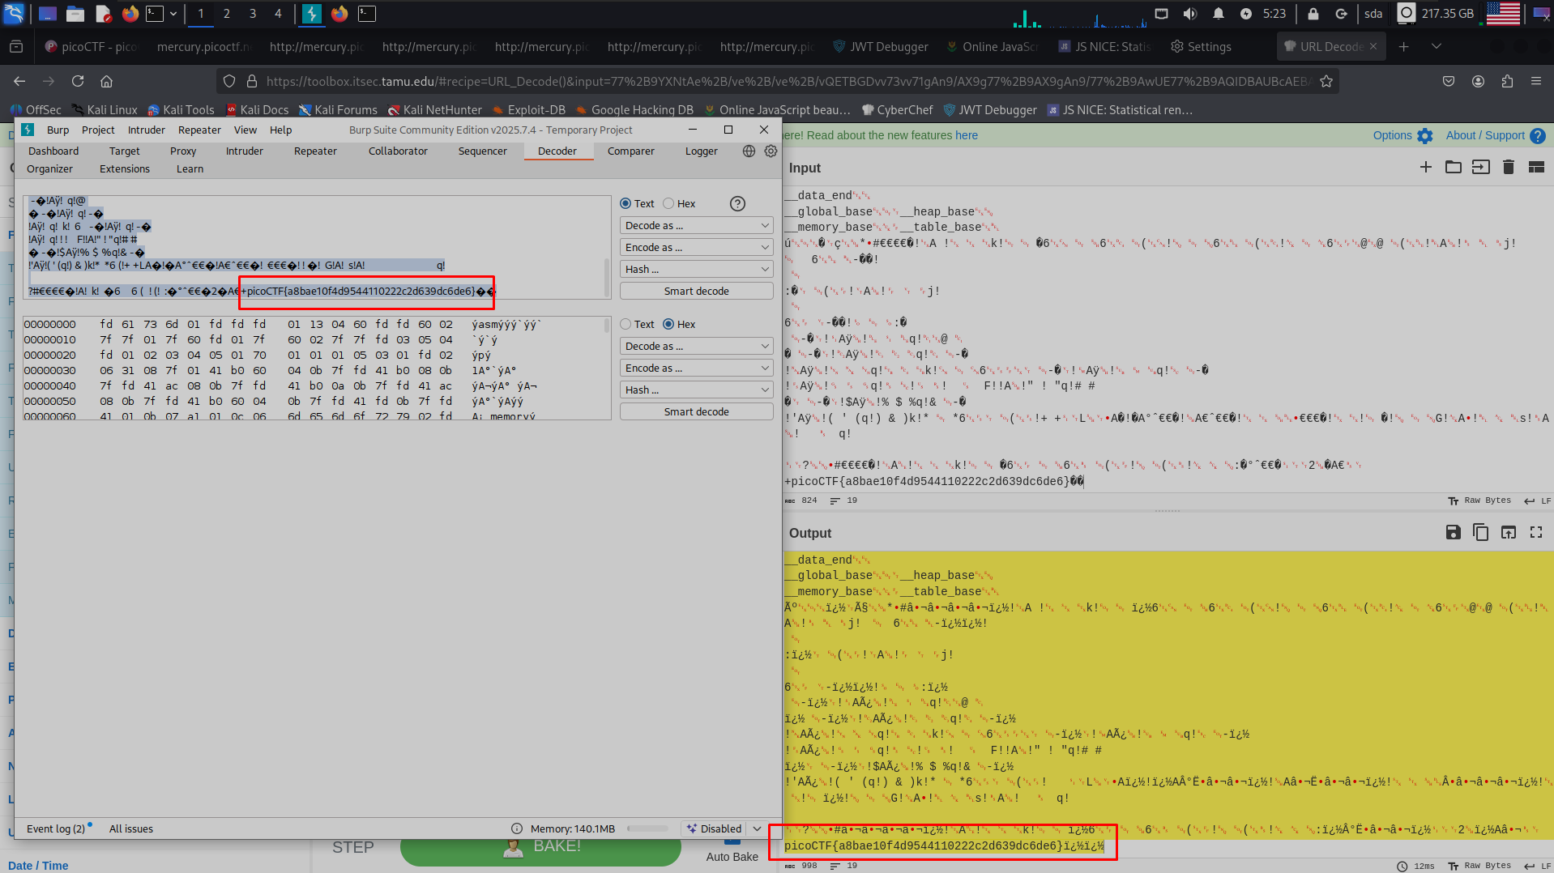
Task: Clear input trash icon in CyberChef
Action: (x=1508, y=167)
